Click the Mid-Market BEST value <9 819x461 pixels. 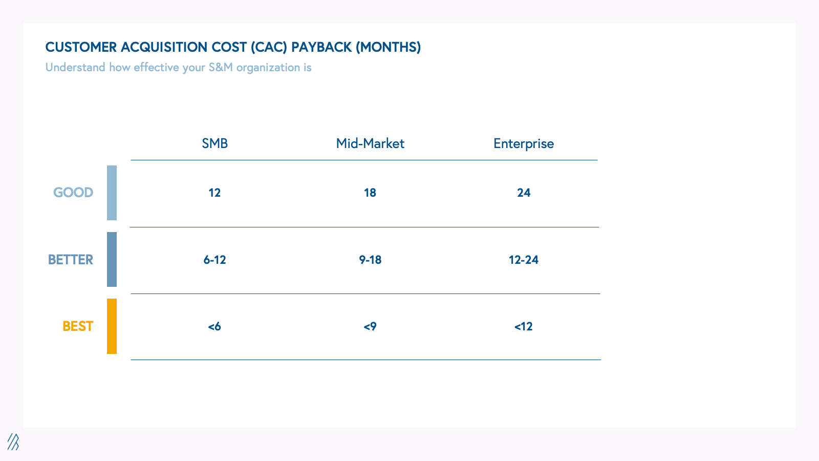(x=370, y=326)
